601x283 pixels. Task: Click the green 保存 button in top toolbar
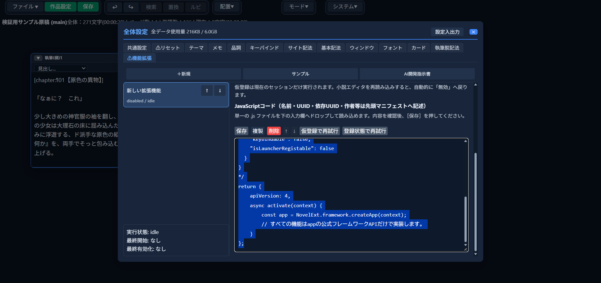pyautogui.click(x=88, y=7)
